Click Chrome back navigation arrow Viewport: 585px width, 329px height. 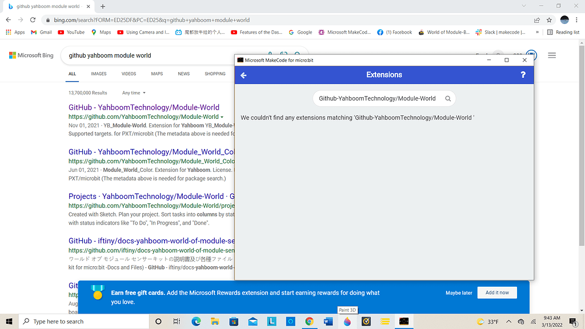click(x=8, y=20)
